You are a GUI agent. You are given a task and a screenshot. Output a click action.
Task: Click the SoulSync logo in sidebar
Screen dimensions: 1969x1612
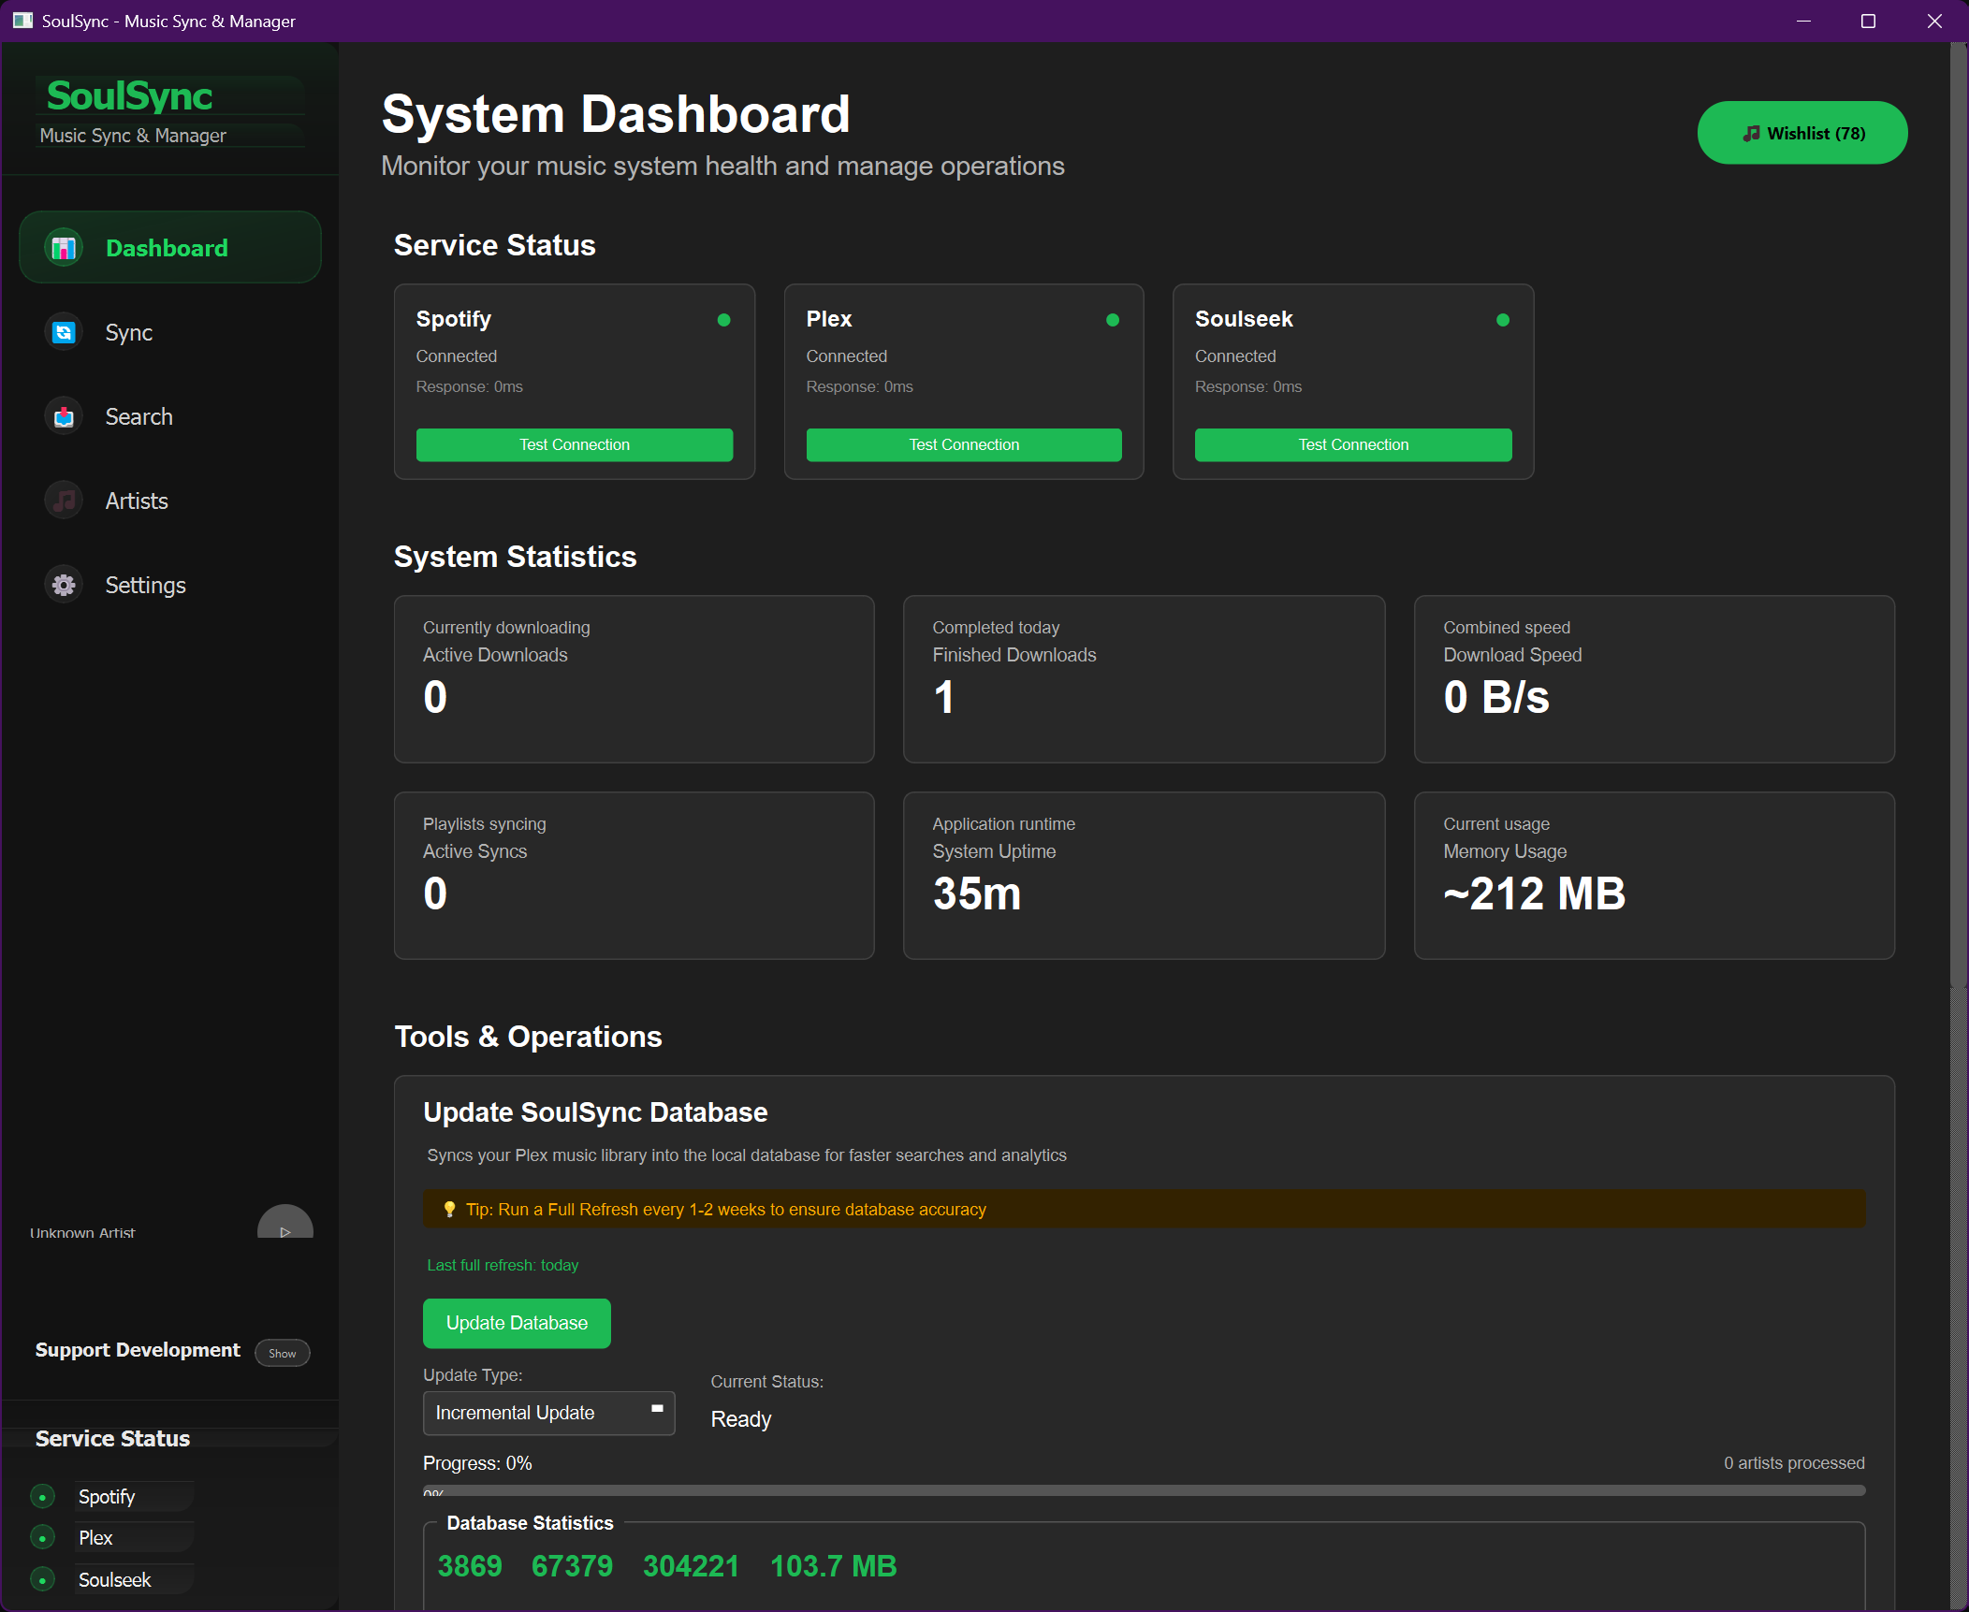point(130,96)
